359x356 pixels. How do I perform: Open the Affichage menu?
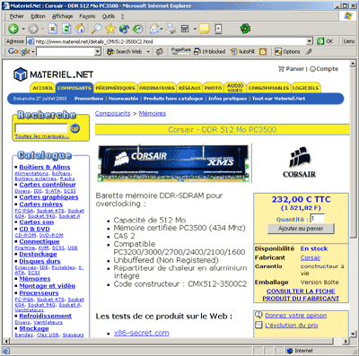pyautogui.click(x=62, y=16)
